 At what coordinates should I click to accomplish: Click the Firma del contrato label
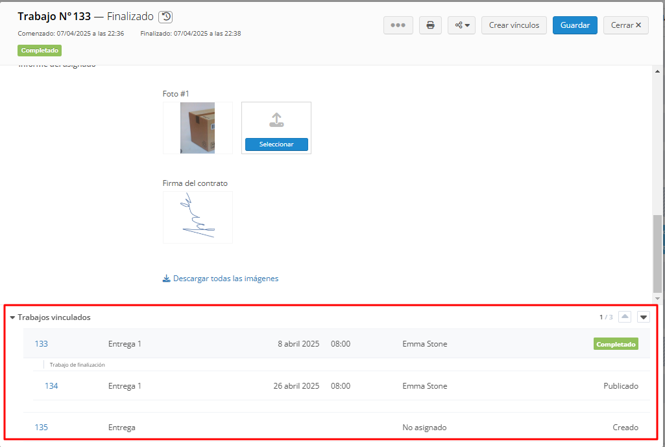pyautogui.click(x=195, y=183)
